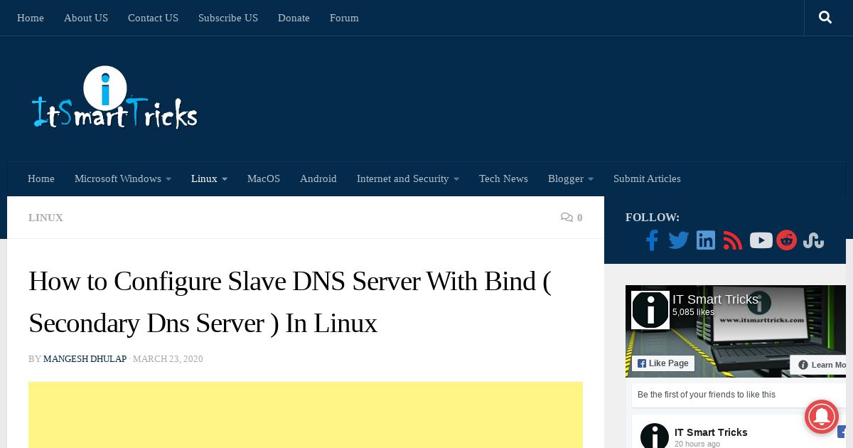This screenshot has width=853, height=448.
Task: Click the Like Page button
Action: pos(663,363)
